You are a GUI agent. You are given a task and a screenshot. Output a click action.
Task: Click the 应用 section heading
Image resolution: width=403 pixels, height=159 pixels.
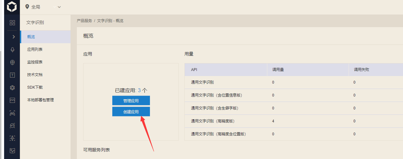click(x=88, y=54)
